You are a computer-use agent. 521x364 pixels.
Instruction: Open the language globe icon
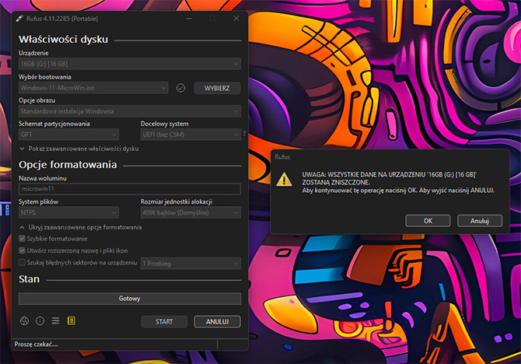pos(24,320)
